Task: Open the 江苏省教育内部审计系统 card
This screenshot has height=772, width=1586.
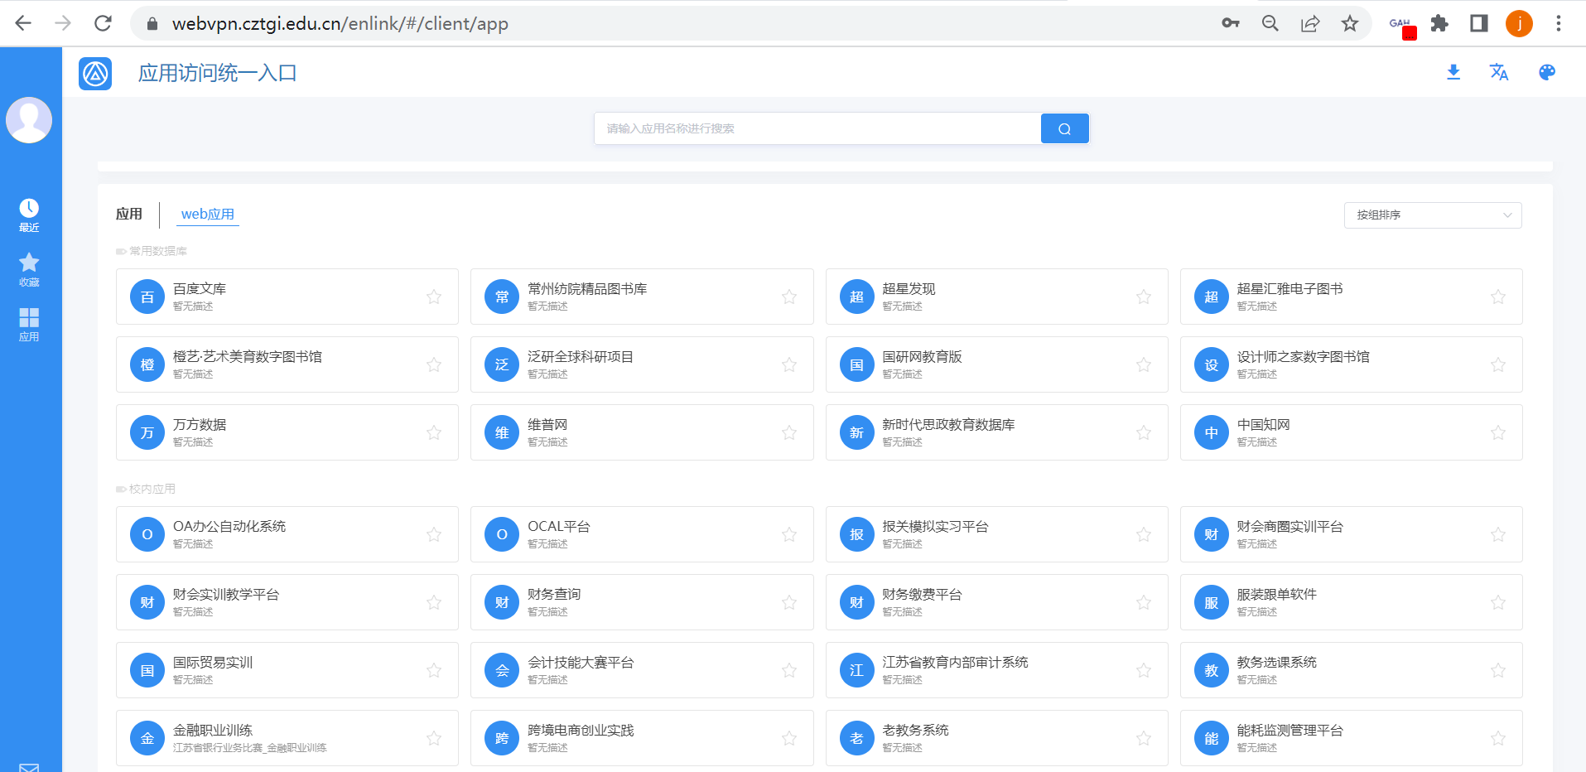Action: 996,670
